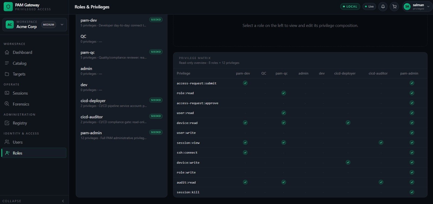Select the pam-admin role
Viewport: 433px width, 204px height.
click(122, 135)
